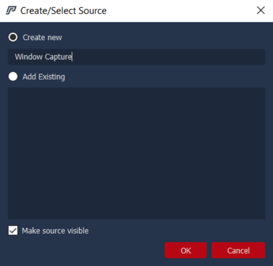Click the "Create/Select Source" title text
The image size is (273, 266).
tap(63, 10)
